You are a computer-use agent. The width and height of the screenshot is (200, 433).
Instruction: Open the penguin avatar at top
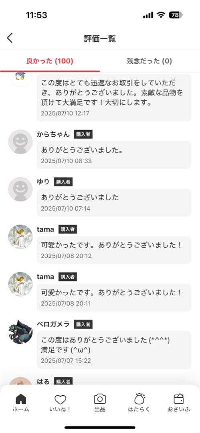[x=20, y=78]
